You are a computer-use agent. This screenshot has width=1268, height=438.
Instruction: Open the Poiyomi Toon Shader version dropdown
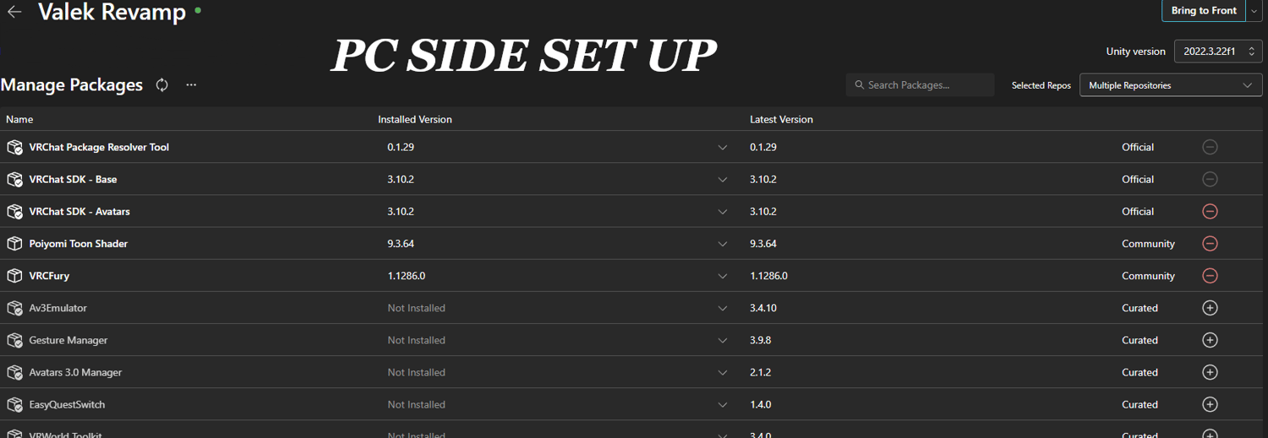(723, 244)
